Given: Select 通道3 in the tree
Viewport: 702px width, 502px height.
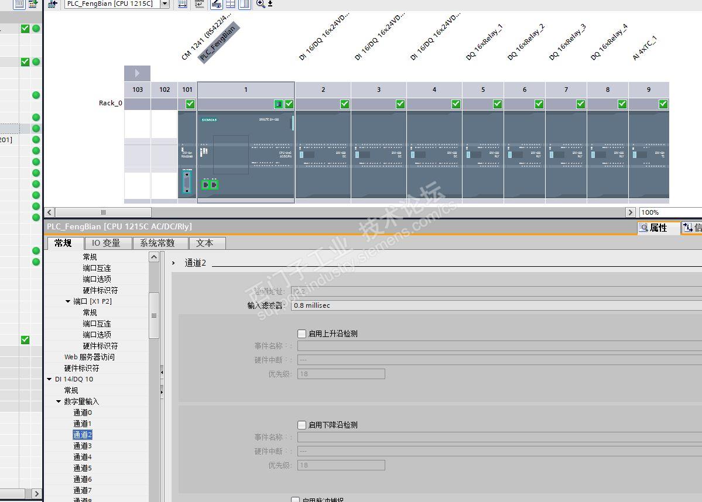Looking at the screenshot, I should click(83, 446).
